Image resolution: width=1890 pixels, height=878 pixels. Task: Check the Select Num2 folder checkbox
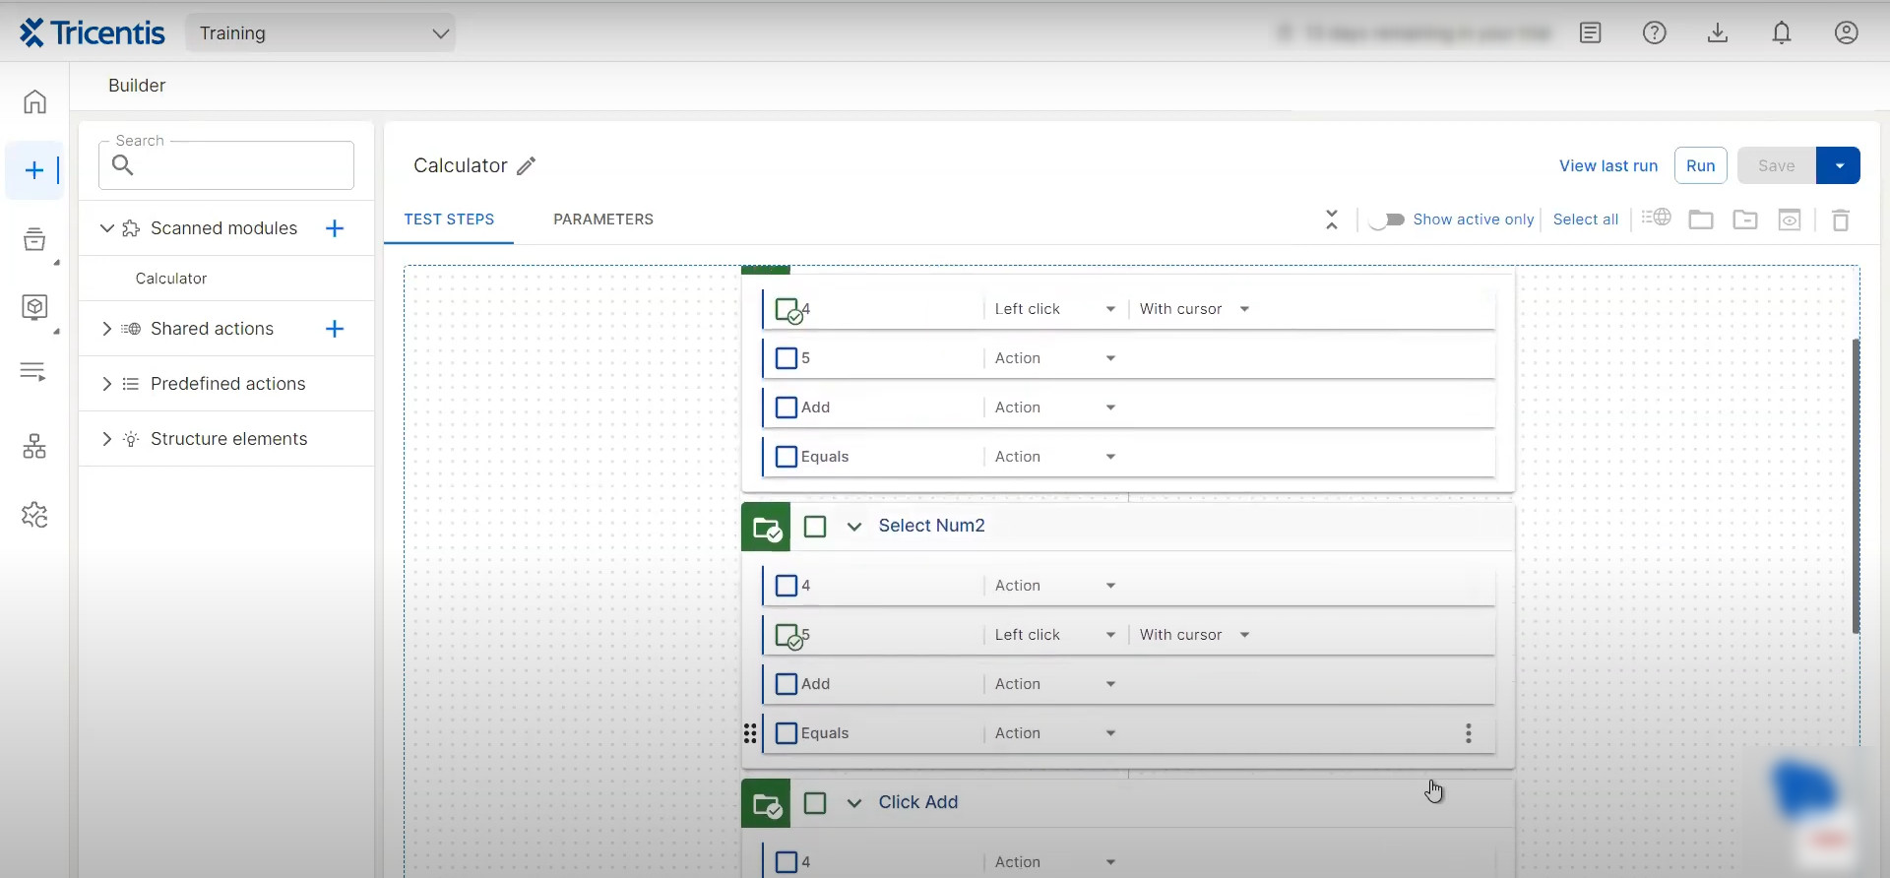[815, 527]
